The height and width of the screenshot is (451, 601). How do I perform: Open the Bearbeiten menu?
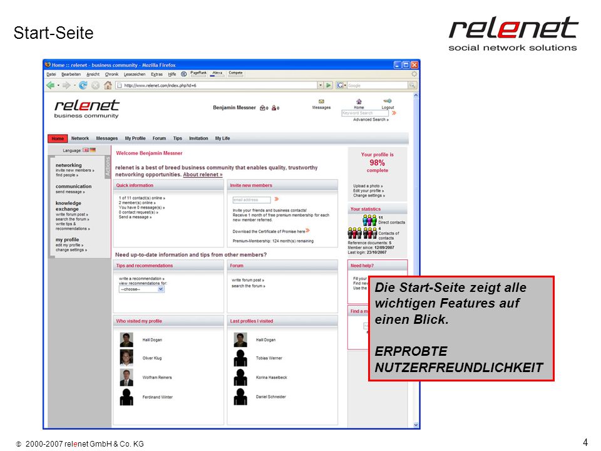point(71,75)
